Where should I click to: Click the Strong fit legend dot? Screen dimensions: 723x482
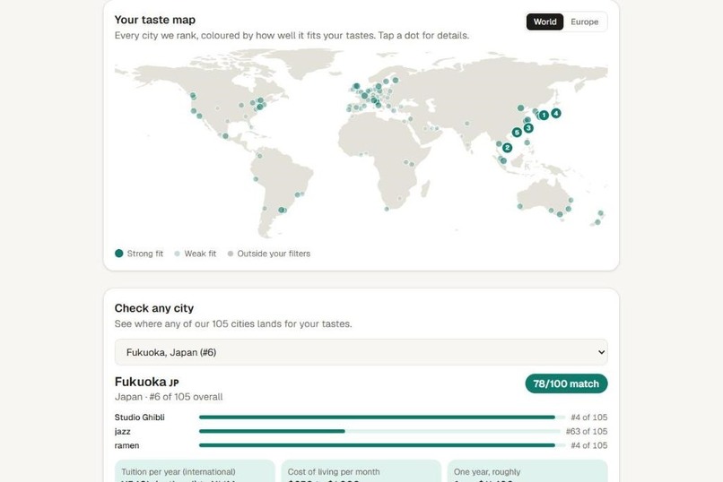[119, 254]
